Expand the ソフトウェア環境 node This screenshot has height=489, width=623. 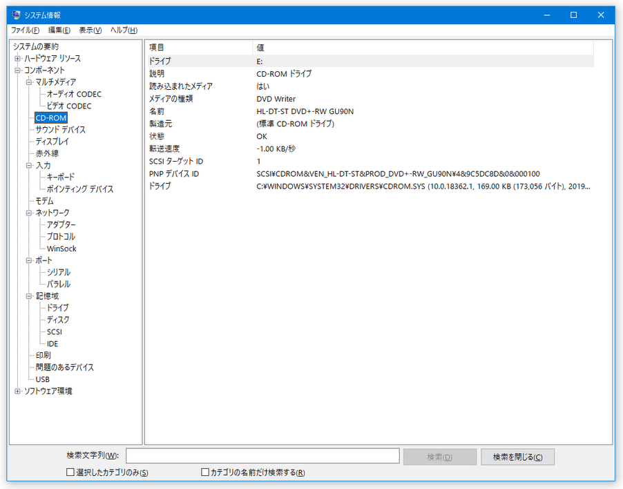point(17,392)
